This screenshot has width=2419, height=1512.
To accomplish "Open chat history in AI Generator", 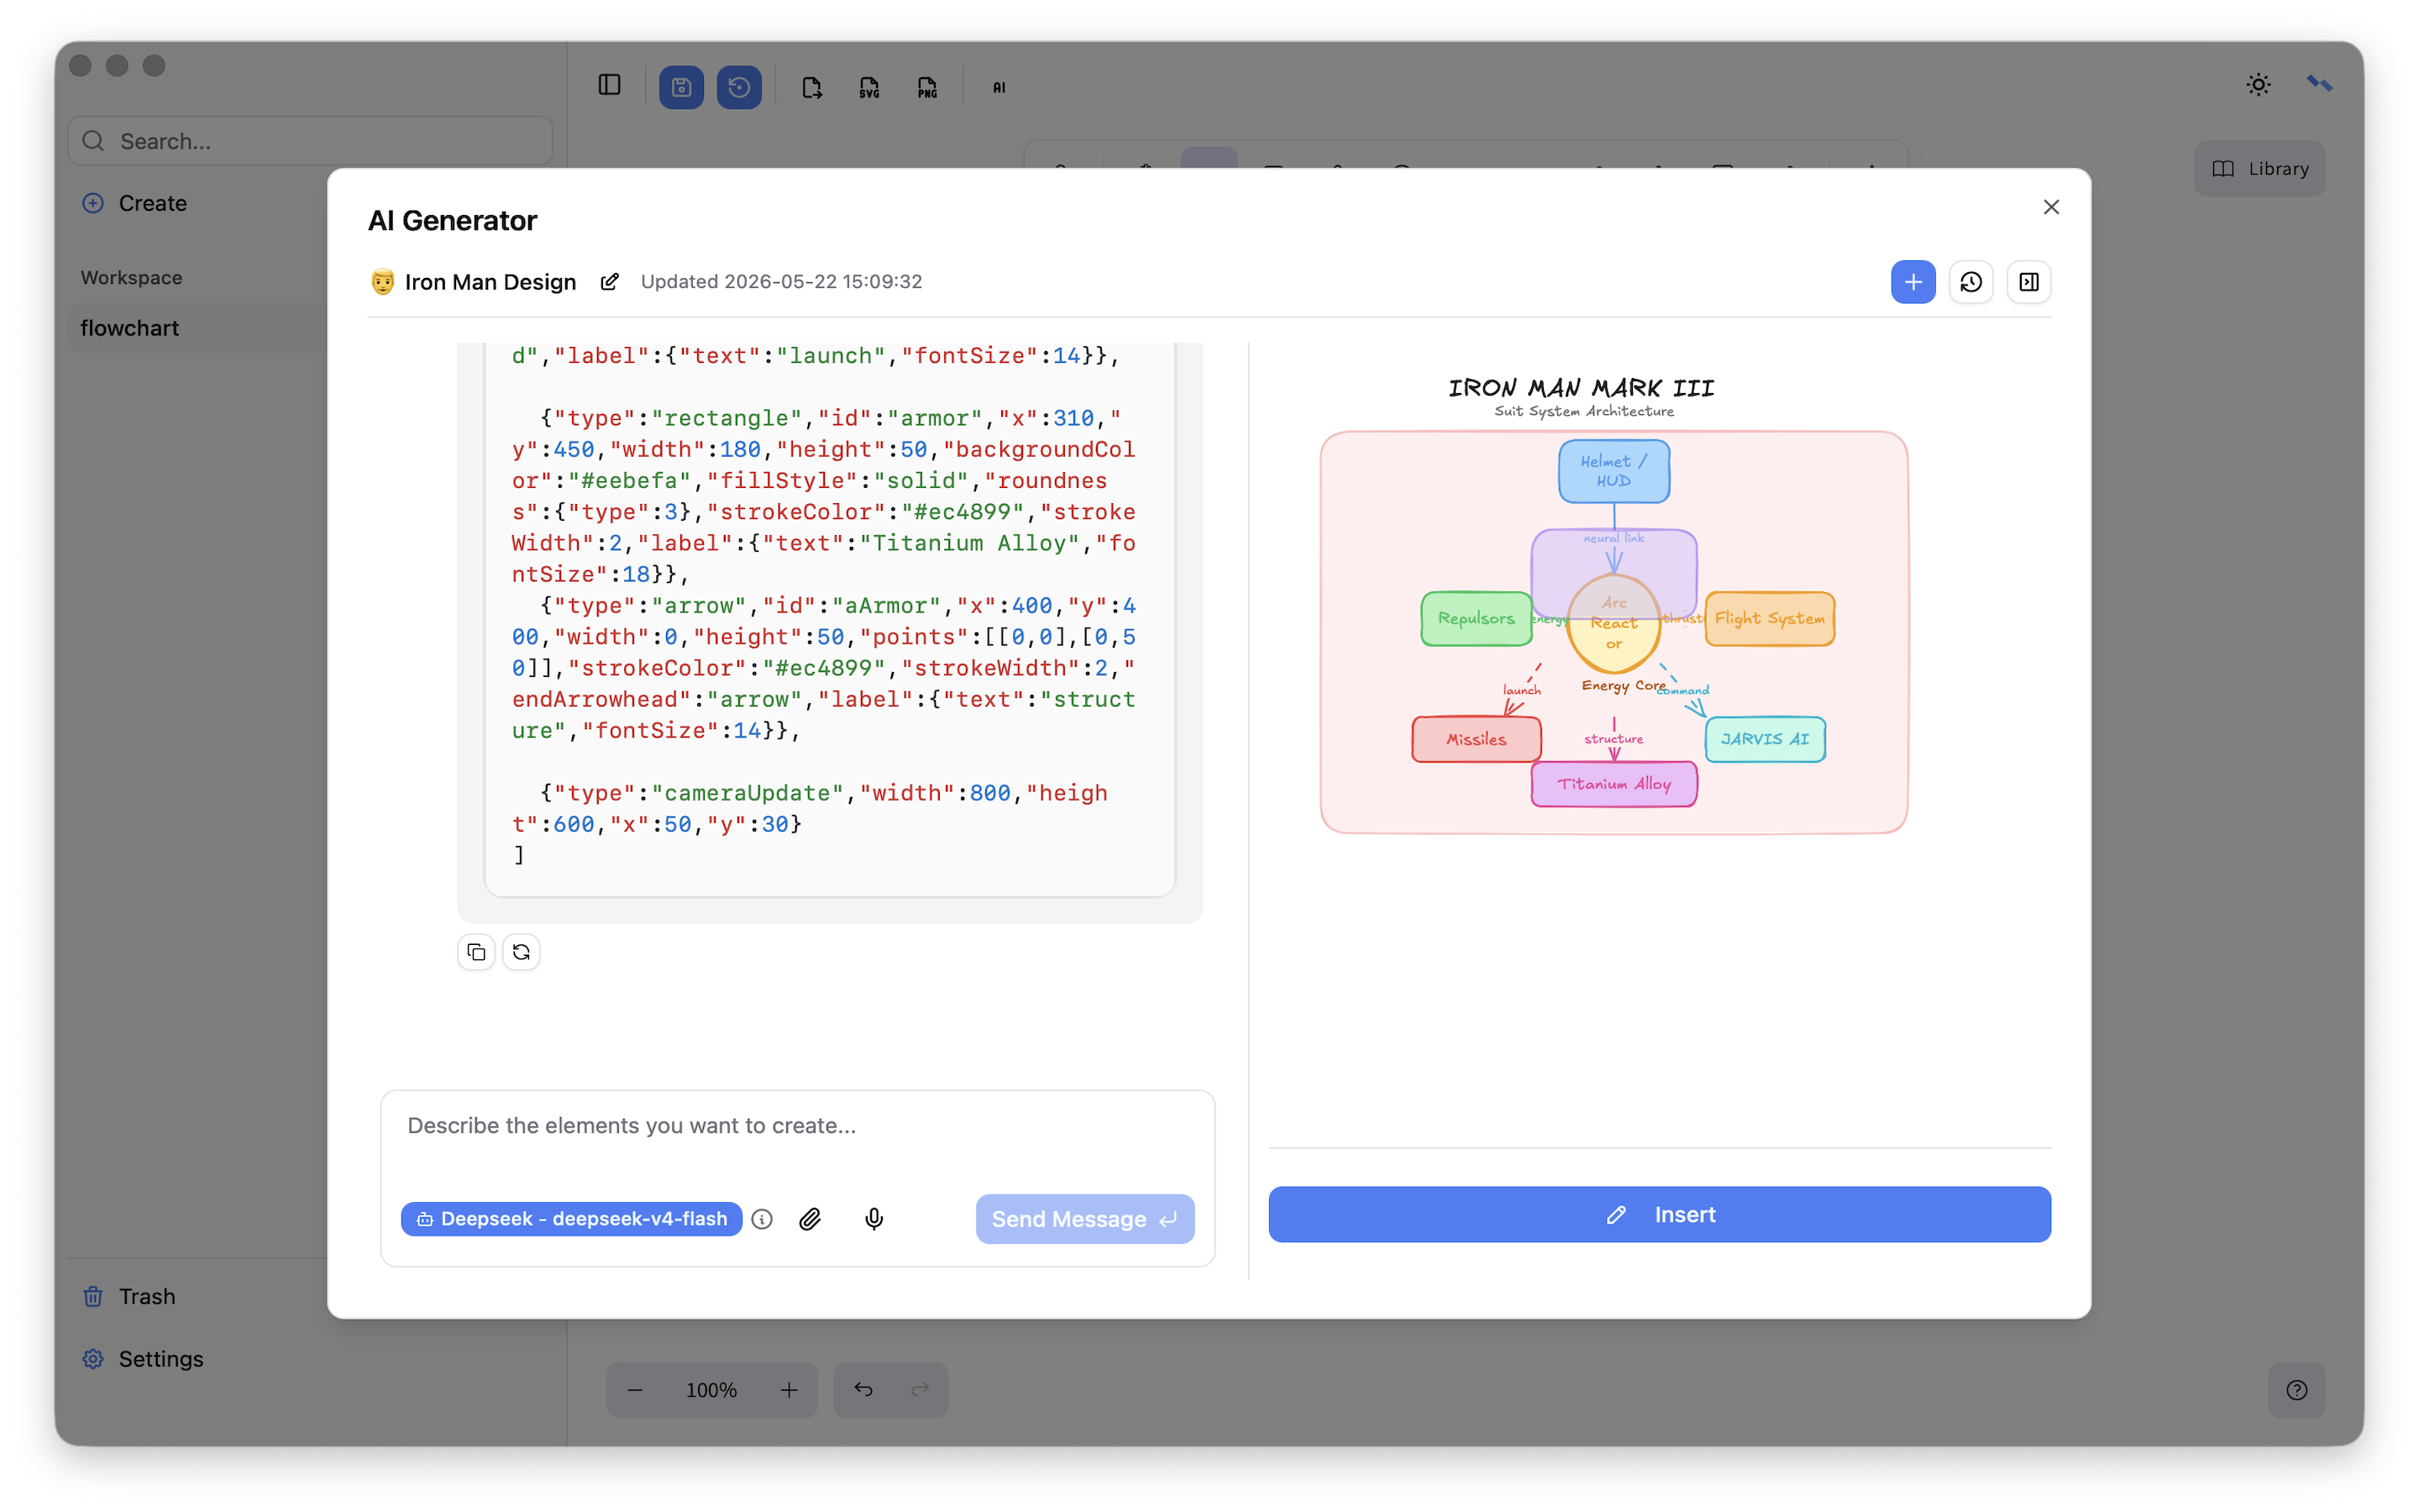I will click(1971, 282).
